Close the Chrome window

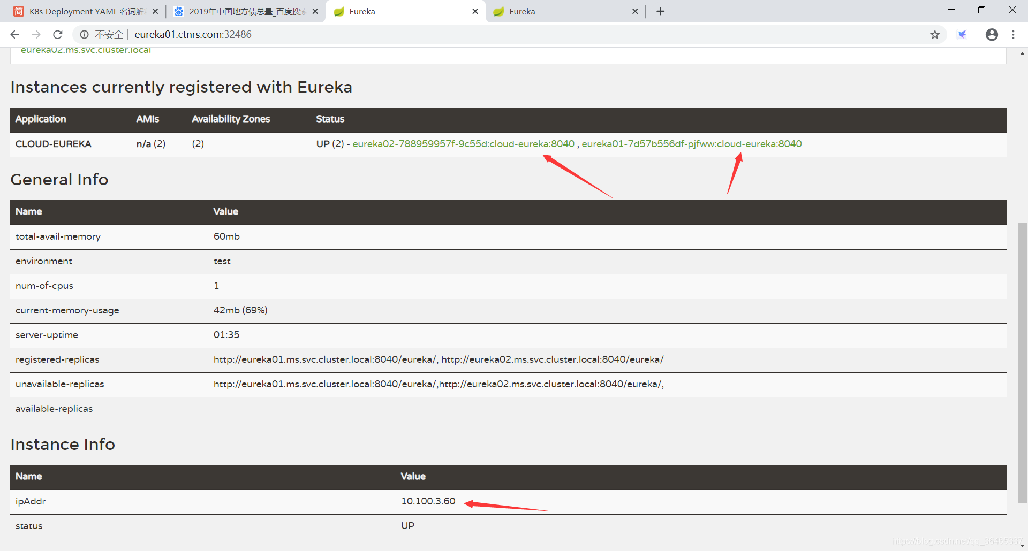tap(1012, 10)
